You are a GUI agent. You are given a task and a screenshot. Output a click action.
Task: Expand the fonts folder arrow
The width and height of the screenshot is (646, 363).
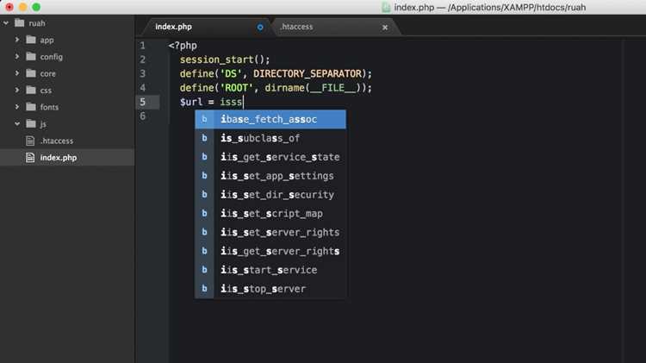[x=17, y=107]
